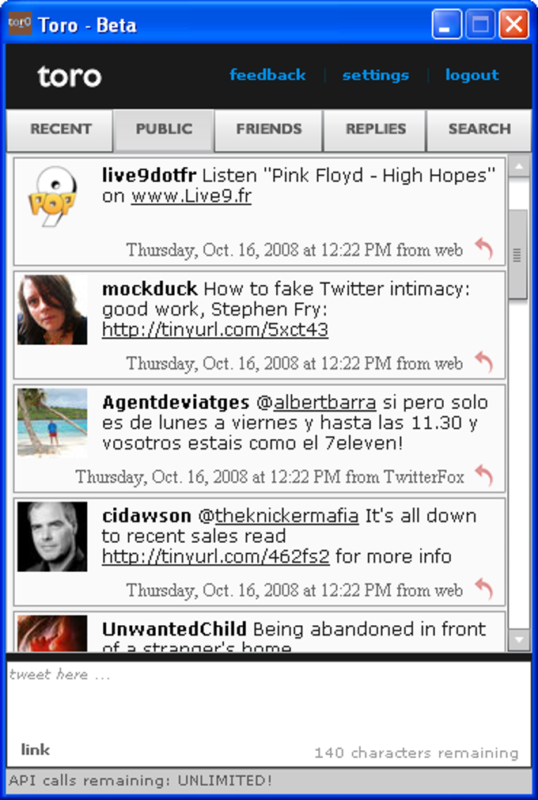Switch to the RECENT tab
The height and width of the screenshot is (800, 538).
pos(60,130)
